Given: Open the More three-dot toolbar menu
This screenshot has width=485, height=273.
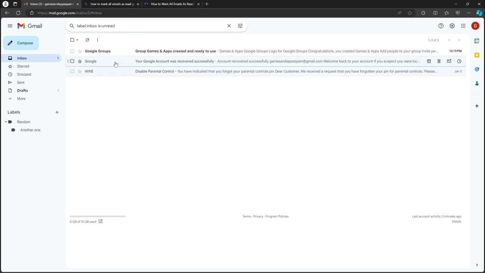Looking at the screenshot, I should point(97,40).
